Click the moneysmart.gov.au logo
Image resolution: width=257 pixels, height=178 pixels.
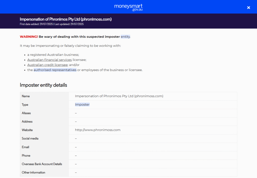tap(128, 7)
